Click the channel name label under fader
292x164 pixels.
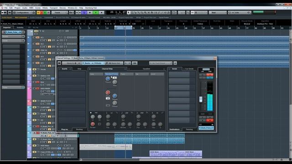pyautogui.click(x=206, y=128)
